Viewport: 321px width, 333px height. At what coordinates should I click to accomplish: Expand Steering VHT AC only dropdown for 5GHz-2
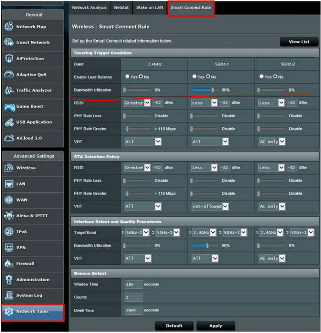(272, 142)
